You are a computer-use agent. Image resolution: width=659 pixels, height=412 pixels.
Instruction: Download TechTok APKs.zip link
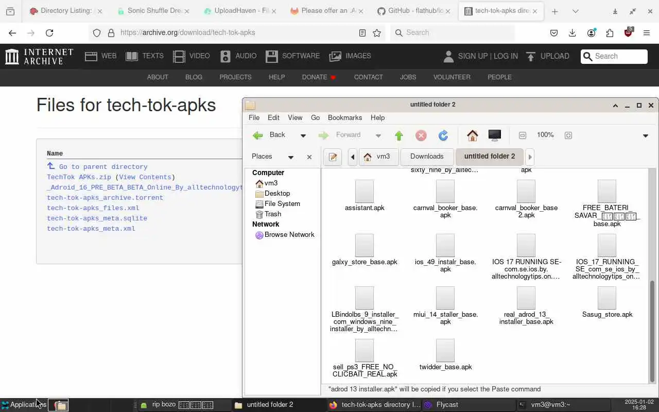pos(79,177)
